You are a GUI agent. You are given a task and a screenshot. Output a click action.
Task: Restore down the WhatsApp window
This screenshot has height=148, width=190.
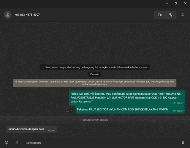176,3
